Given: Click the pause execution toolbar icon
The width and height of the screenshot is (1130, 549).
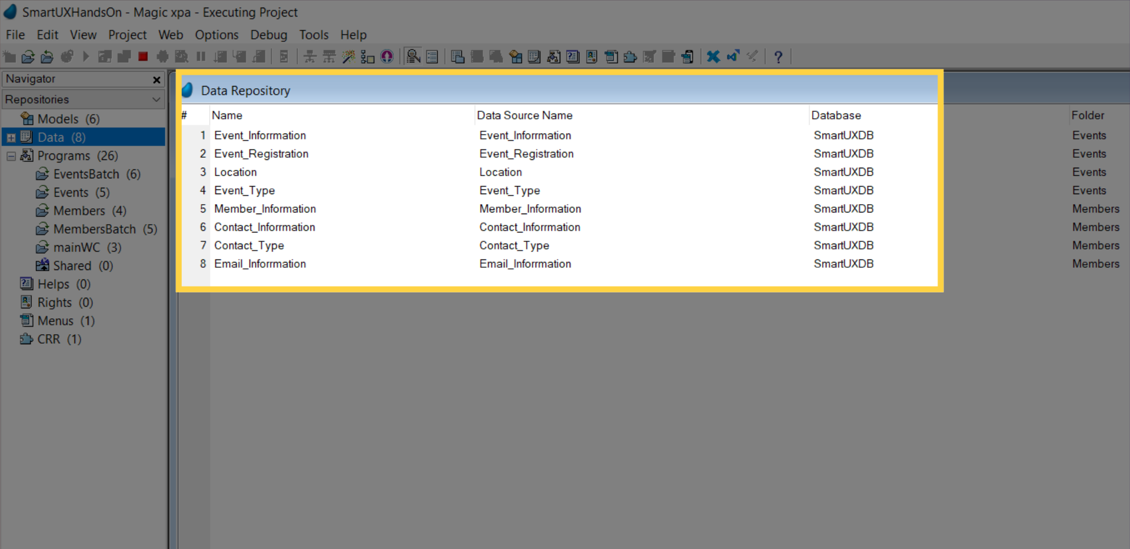Looking at the screenshot, I should pyautogui.click(x=201, y=56).
